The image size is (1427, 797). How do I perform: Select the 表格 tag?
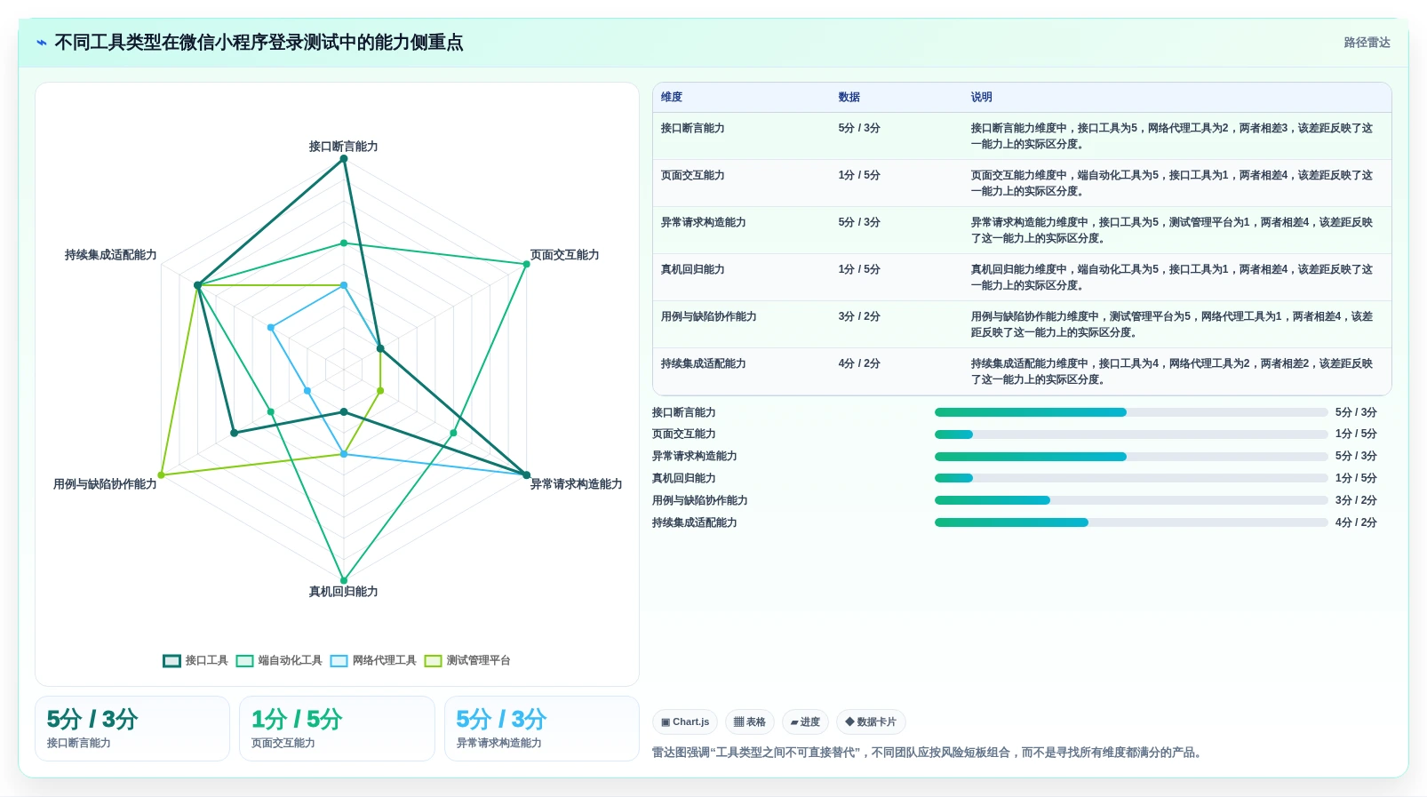coord(750,721)
